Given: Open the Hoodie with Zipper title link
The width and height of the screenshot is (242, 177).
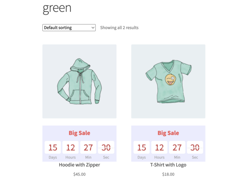Looking at the screenshot, I should tap(79, 165).
